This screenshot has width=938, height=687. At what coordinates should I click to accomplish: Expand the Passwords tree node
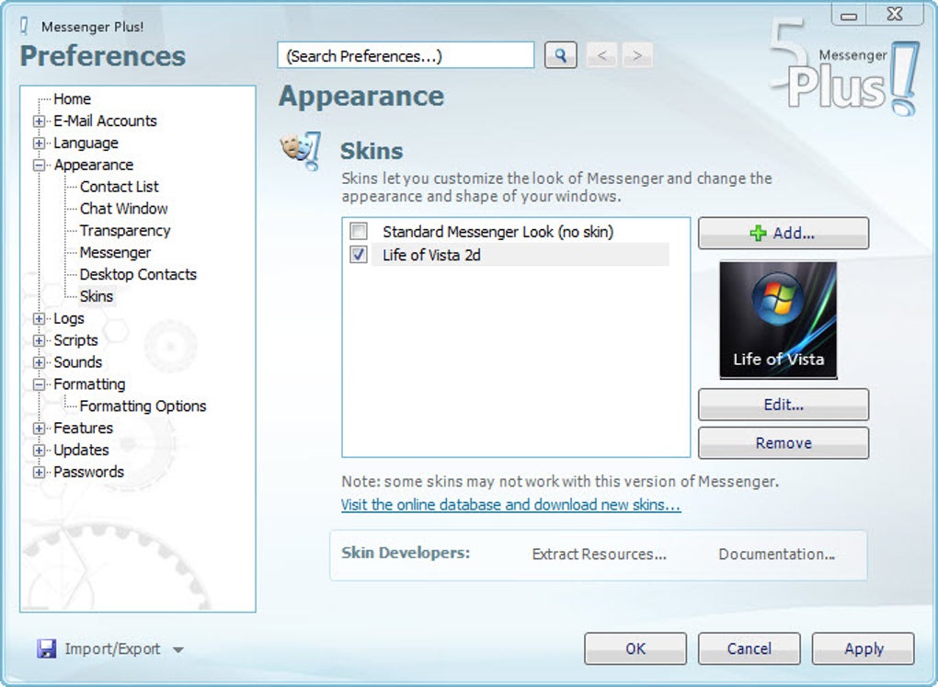(39, 472)
